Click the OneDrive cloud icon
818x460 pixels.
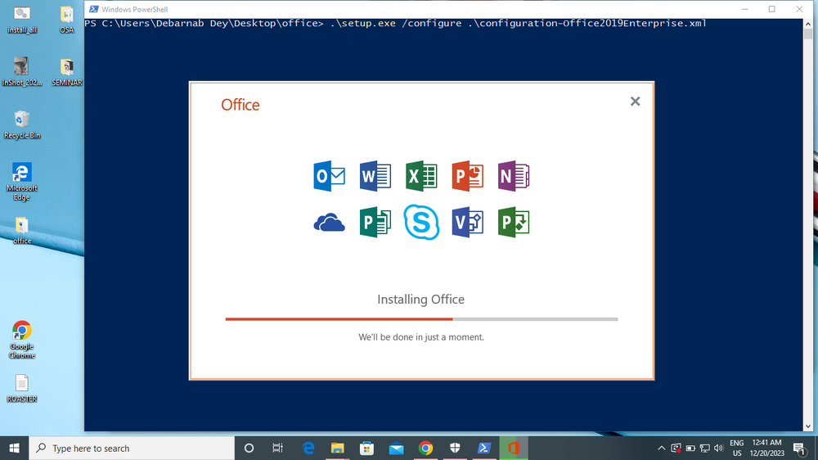coord(329,223)
